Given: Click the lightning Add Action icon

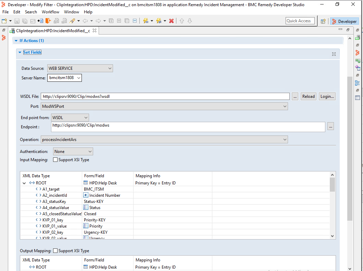Looking at the screenshot, I should [146, 21].
